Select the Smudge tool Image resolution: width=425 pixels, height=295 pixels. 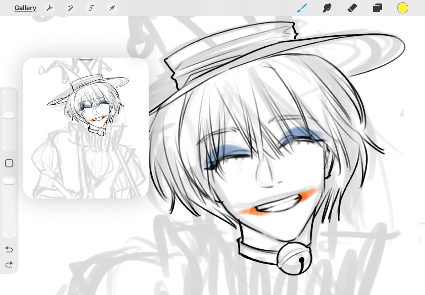[x=327, y=8]
